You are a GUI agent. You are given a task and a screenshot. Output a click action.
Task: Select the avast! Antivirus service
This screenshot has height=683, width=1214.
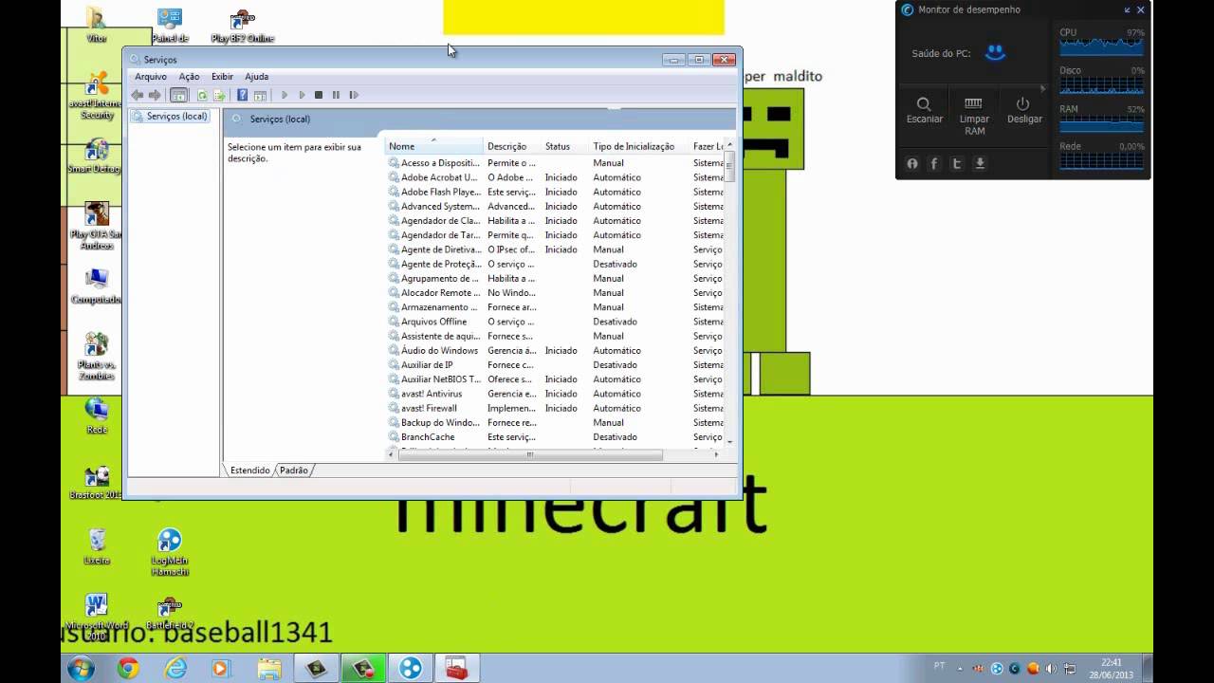pyautogui.click(x=555, y=394)
